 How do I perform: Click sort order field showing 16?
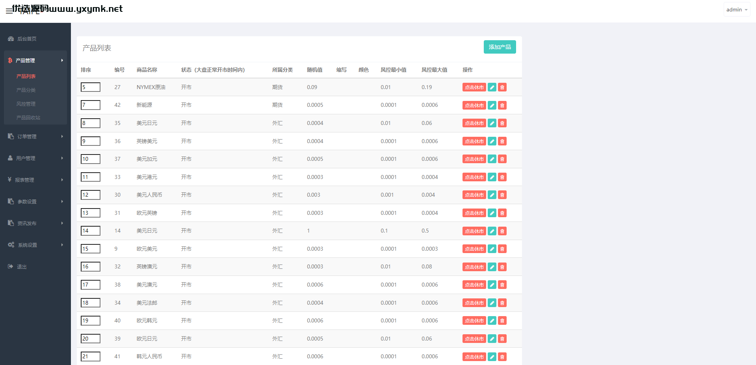click(x=91, y=266)
